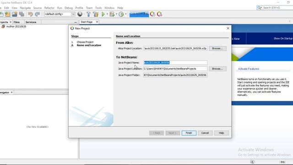The height and width of the screenshot is (165, 293).
Task: Open the Edit menu
Action: pos(6,8)
